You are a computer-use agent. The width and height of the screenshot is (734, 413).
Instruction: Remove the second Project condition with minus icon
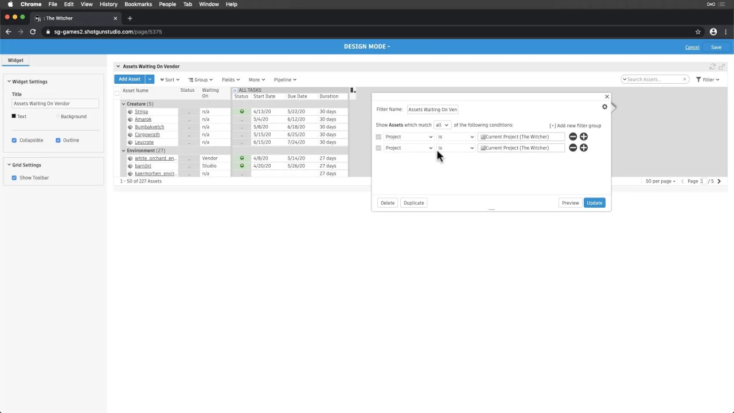573,148
